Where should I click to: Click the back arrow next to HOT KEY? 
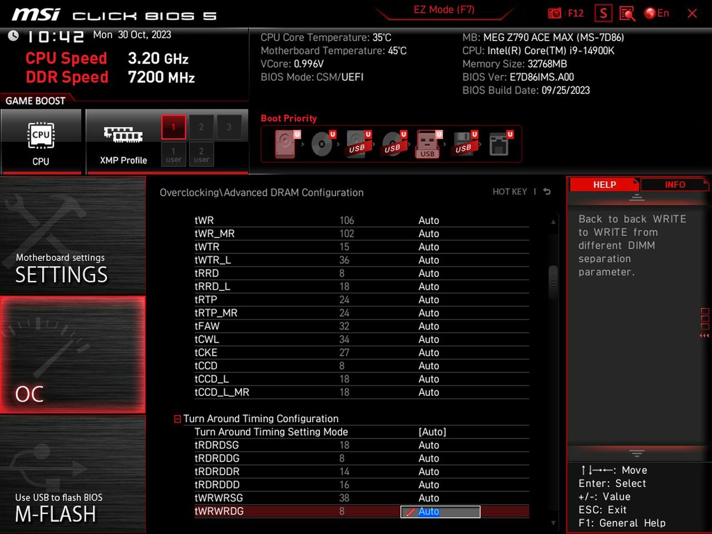point(547,191)
